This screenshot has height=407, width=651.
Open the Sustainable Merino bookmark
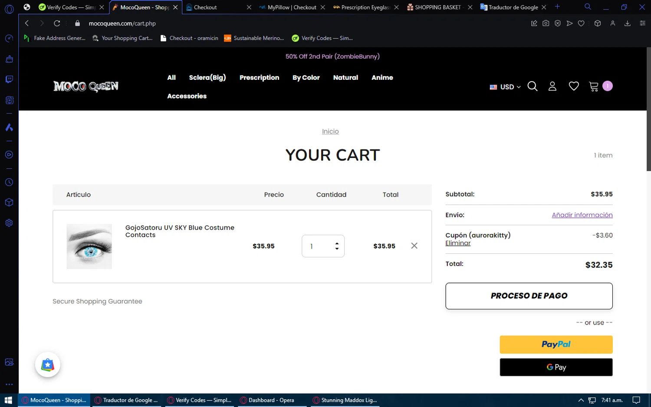(x=254, y=38)
